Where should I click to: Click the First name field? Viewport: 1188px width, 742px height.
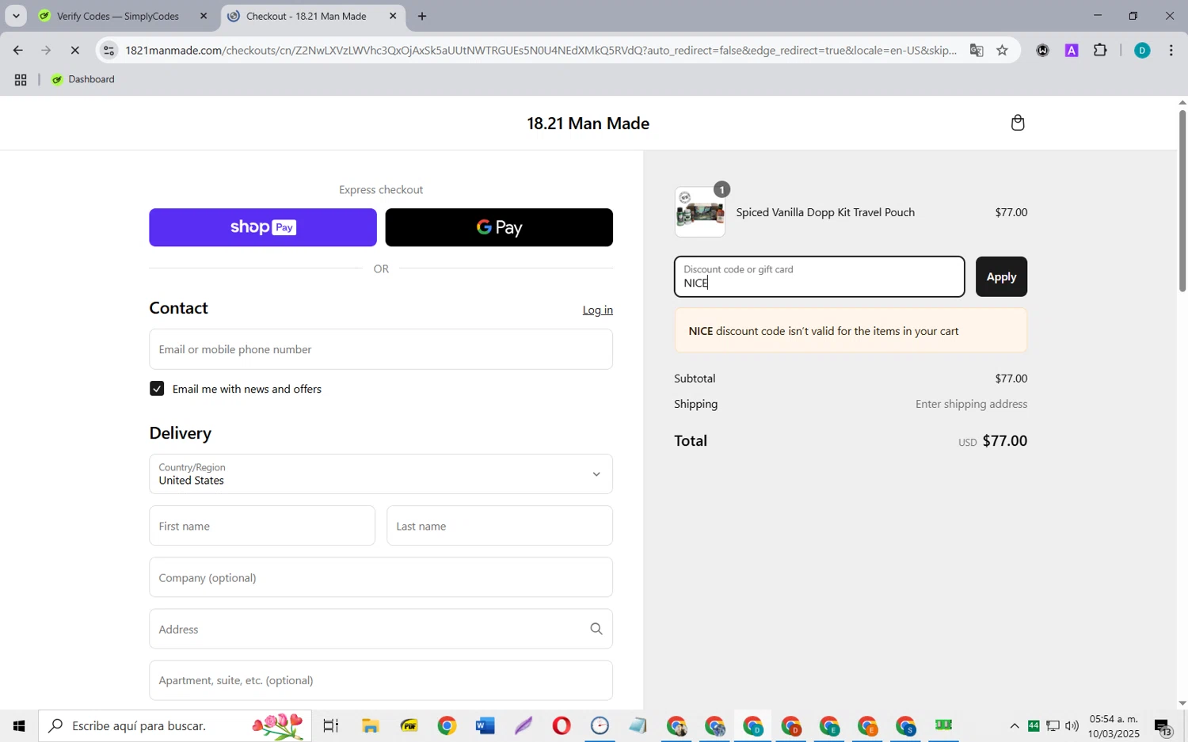click(262, 526)
